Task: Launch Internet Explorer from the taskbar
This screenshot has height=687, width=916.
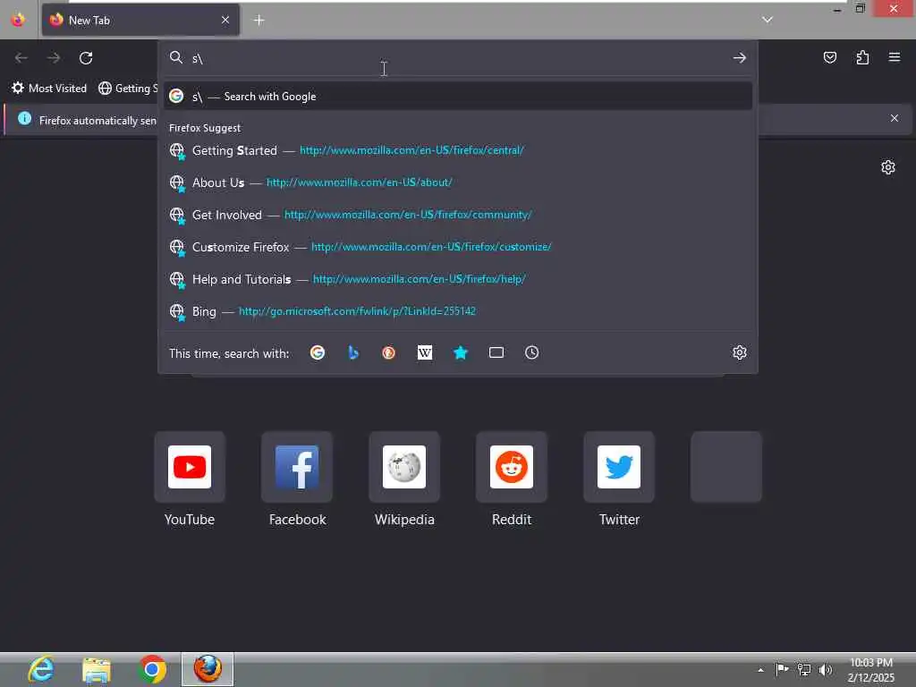Action: click(x=41, y=669)
